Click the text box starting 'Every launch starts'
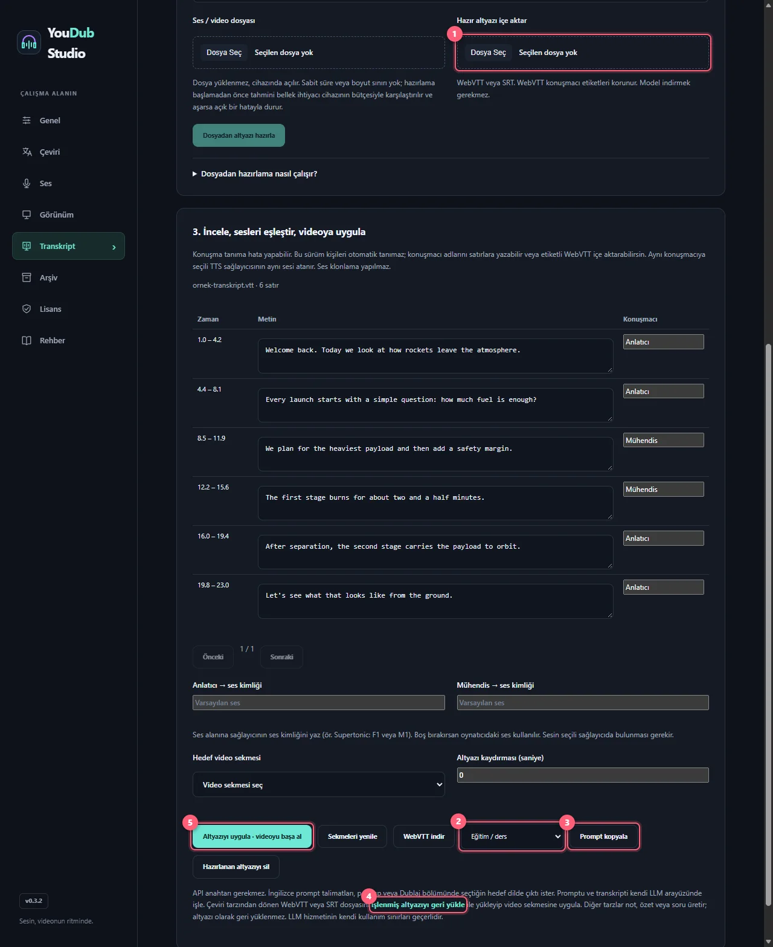Screen dimensions: 773x947 [435, 405]
